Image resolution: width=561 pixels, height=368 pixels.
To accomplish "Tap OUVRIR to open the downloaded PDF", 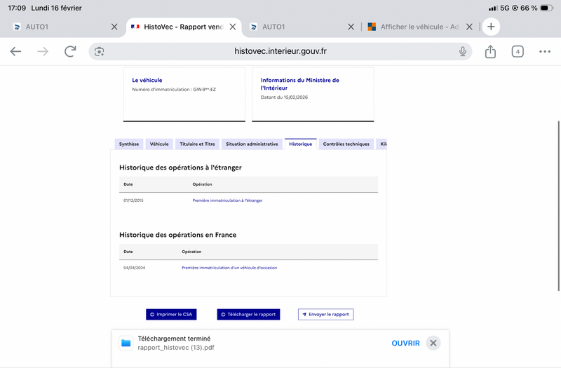I will pos(405,343).
